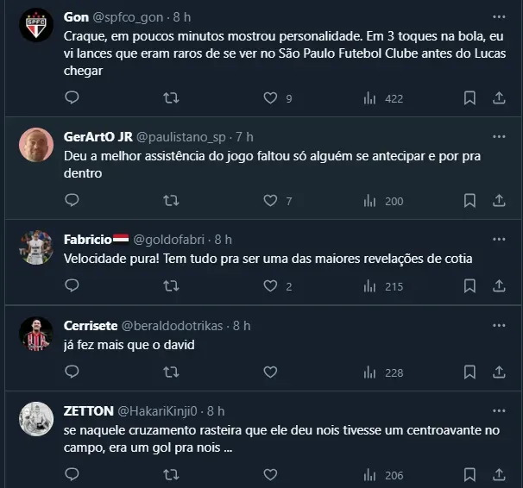Viewport: 523px width, 488px height.
Task: Share Cerrisete's tweet
Action: [x=499, y=372]
